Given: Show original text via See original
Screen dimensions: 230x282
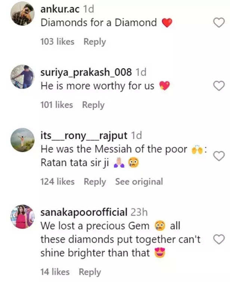Looking at the screenshot, I should (x=139, y=182).
